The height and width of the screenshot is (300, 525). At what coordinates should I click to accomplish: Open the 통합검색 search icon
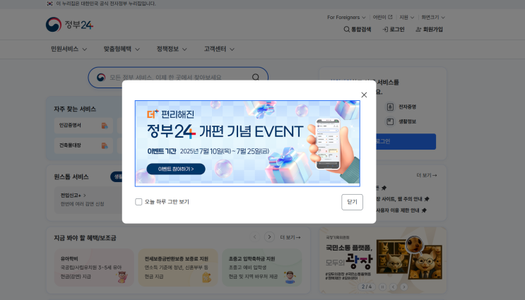tap(358, 30)
